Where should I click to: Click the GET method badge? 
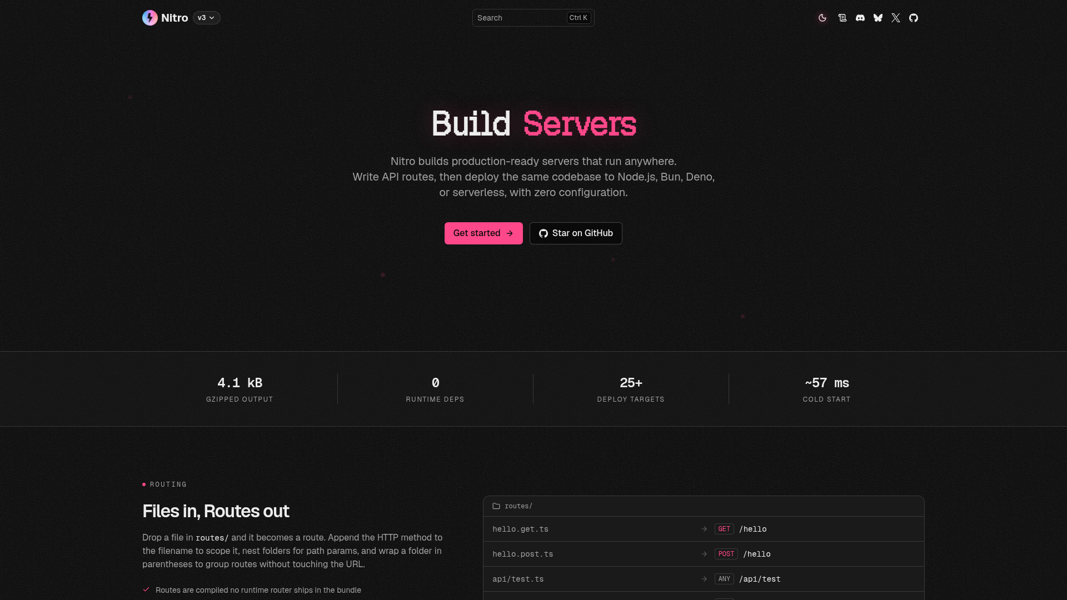tap(724, 529)
